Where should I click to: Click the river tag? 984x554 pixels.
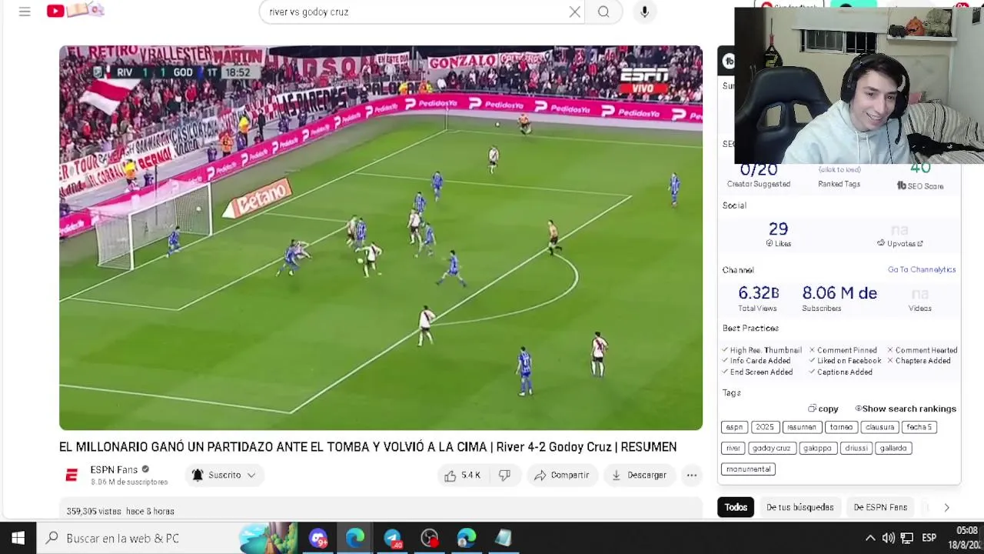point(733,448)
